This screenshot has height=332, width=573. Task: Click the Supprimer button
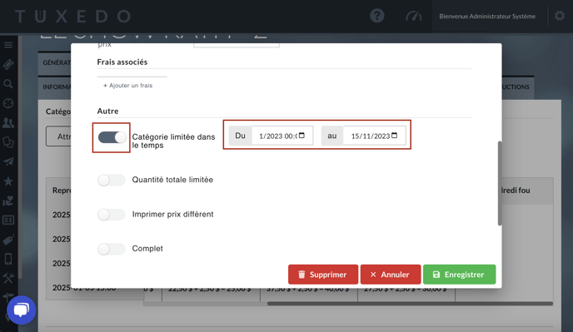323,275
